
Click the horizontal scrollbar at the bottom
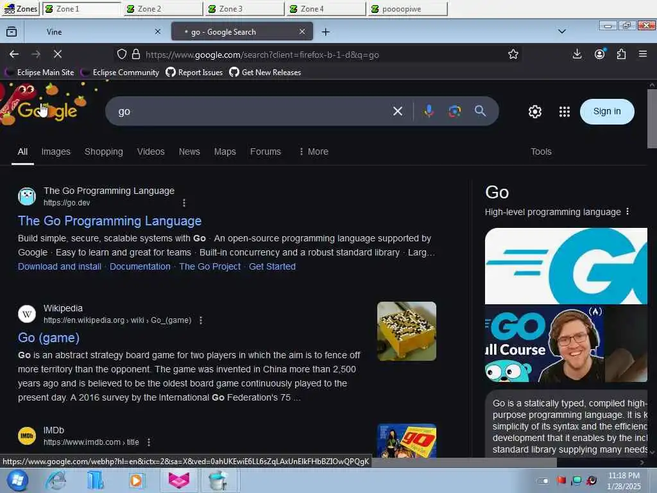point(464,462)
